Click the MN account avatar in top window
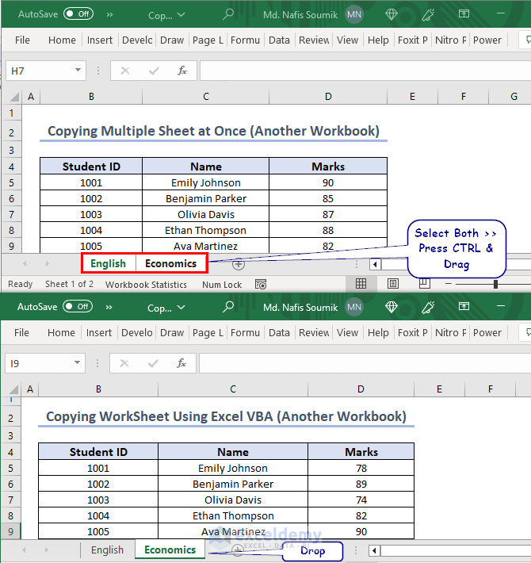Screen dimensions: 531x563 [x=354, y=14]
